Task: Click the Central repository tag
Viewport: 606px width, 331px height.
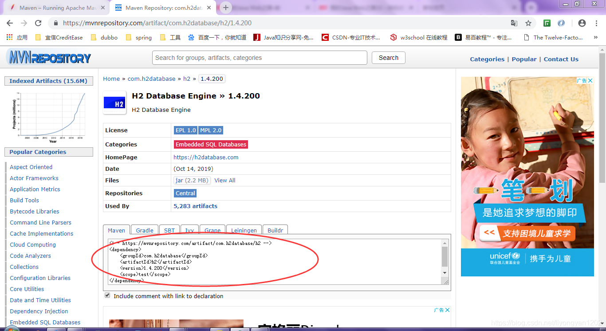Action: (185, 193)
